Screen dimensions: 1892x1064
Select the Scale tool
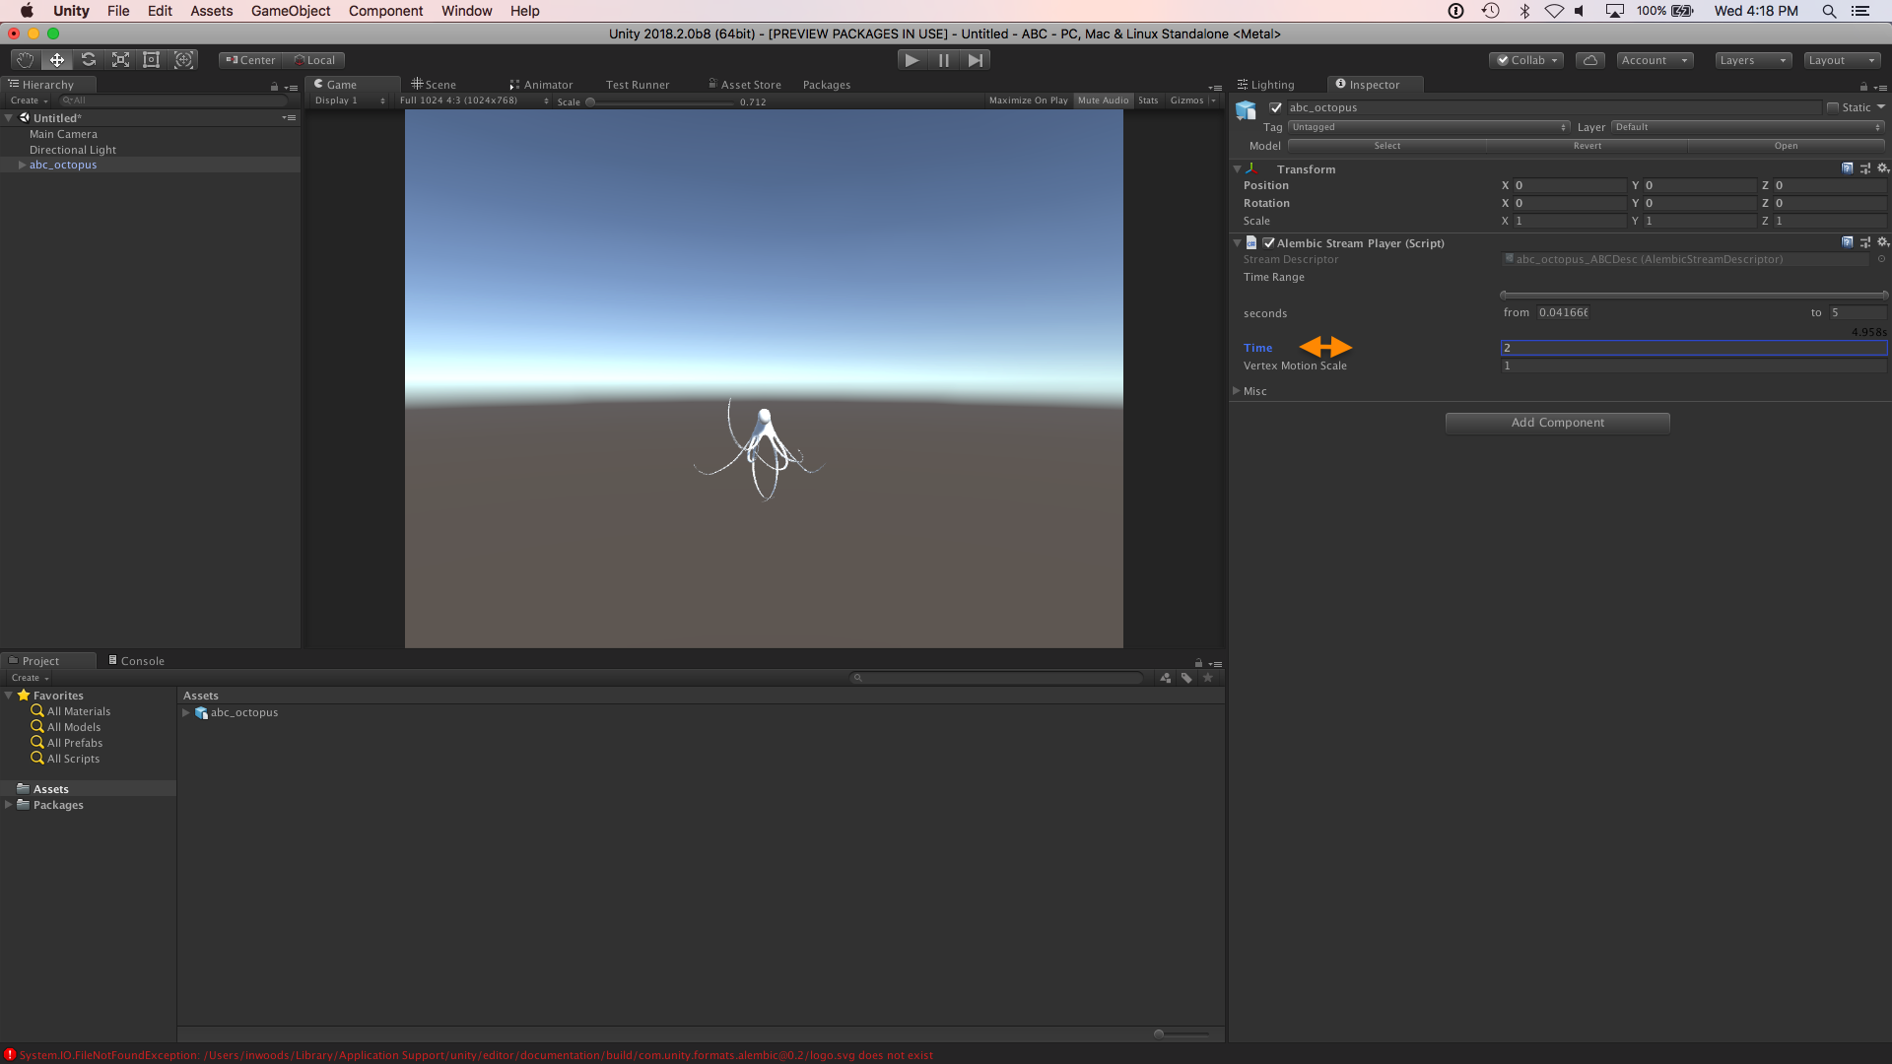tap(120, 60)
